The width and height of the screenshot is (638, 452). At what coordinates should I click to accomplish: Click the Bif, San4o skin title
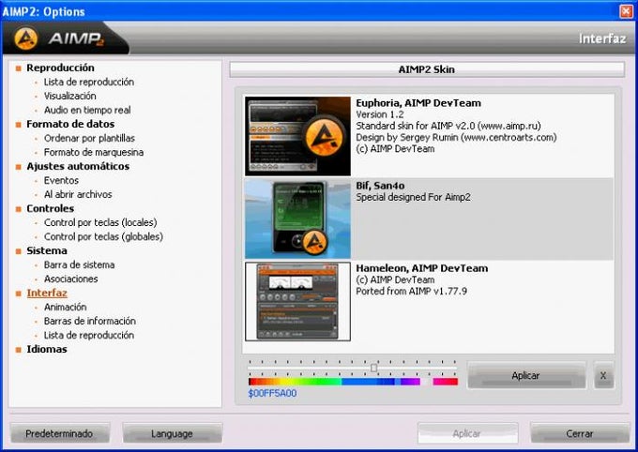tap(380, 186)
